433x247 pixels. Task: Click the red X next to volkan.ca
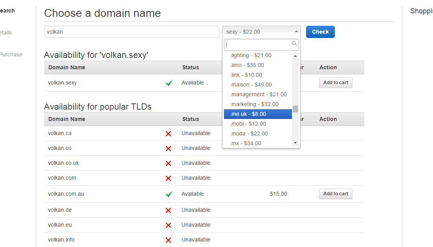tap(168, 133)
